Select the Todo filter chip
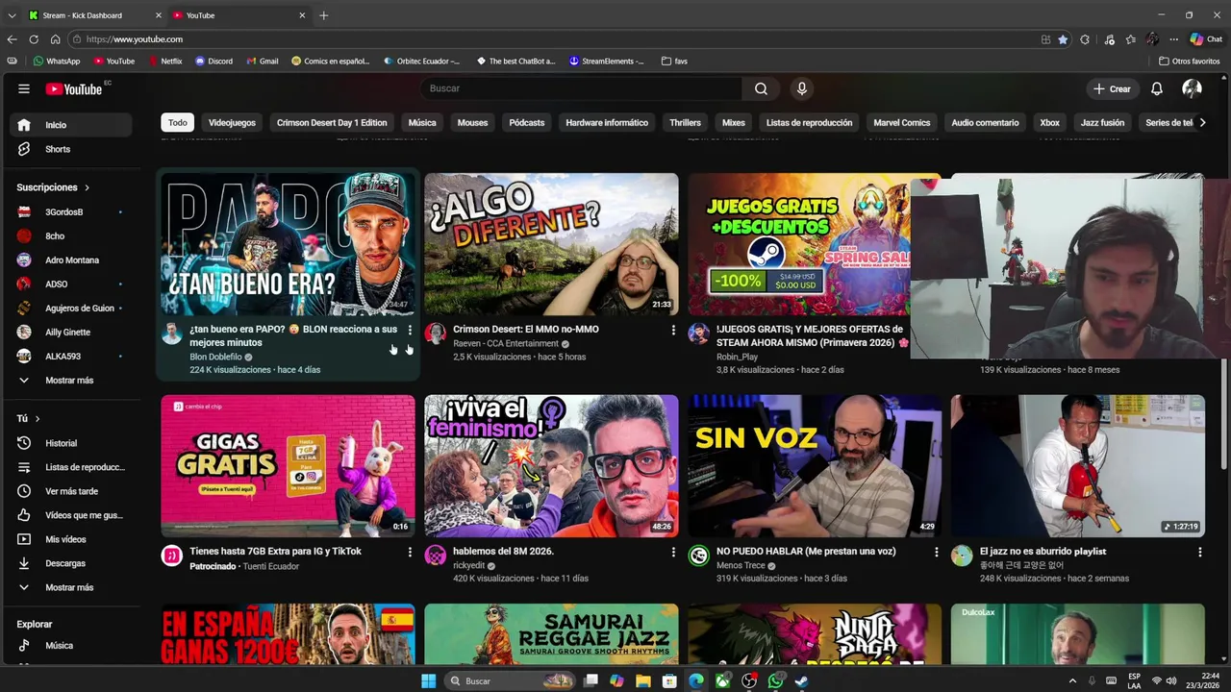The height and width of the screenshot is (692, 1231). point(178,123)
